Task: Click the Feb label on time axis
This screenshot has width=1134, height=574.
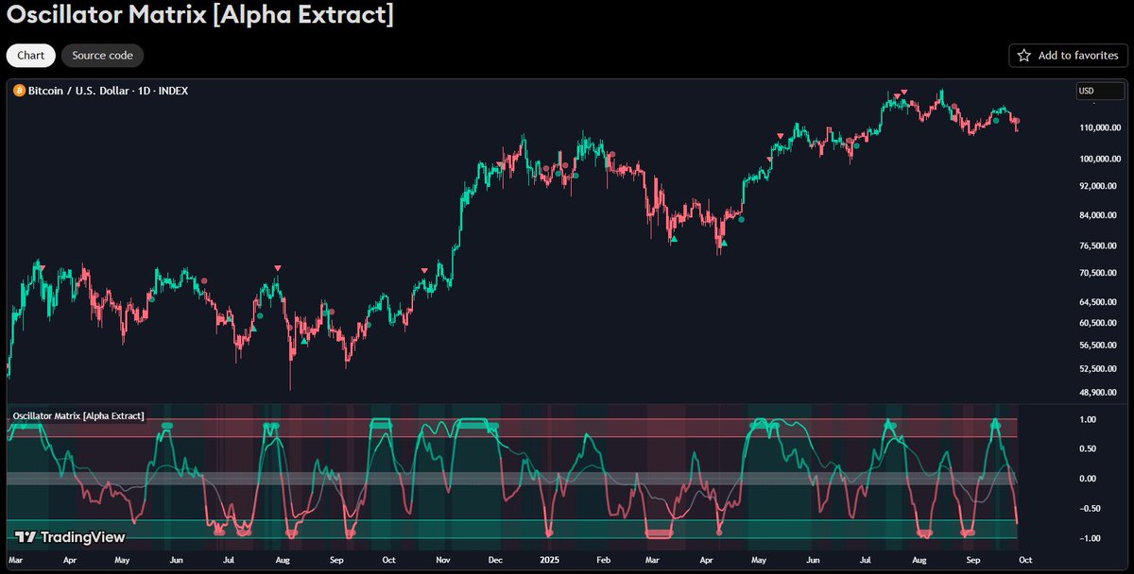Action: 603,559
